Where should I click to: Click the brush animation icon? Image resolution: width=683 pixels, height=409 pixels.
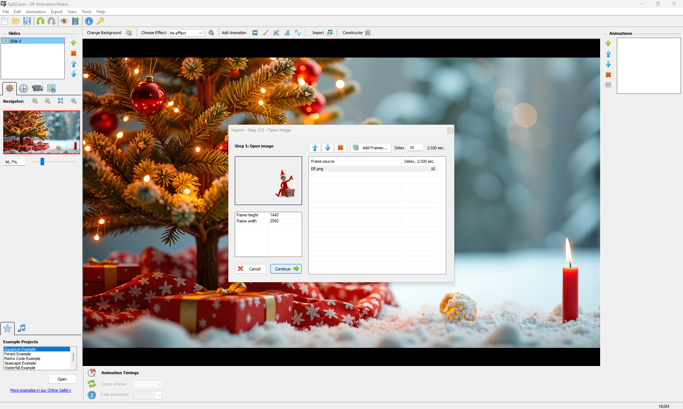coord(266,33)
